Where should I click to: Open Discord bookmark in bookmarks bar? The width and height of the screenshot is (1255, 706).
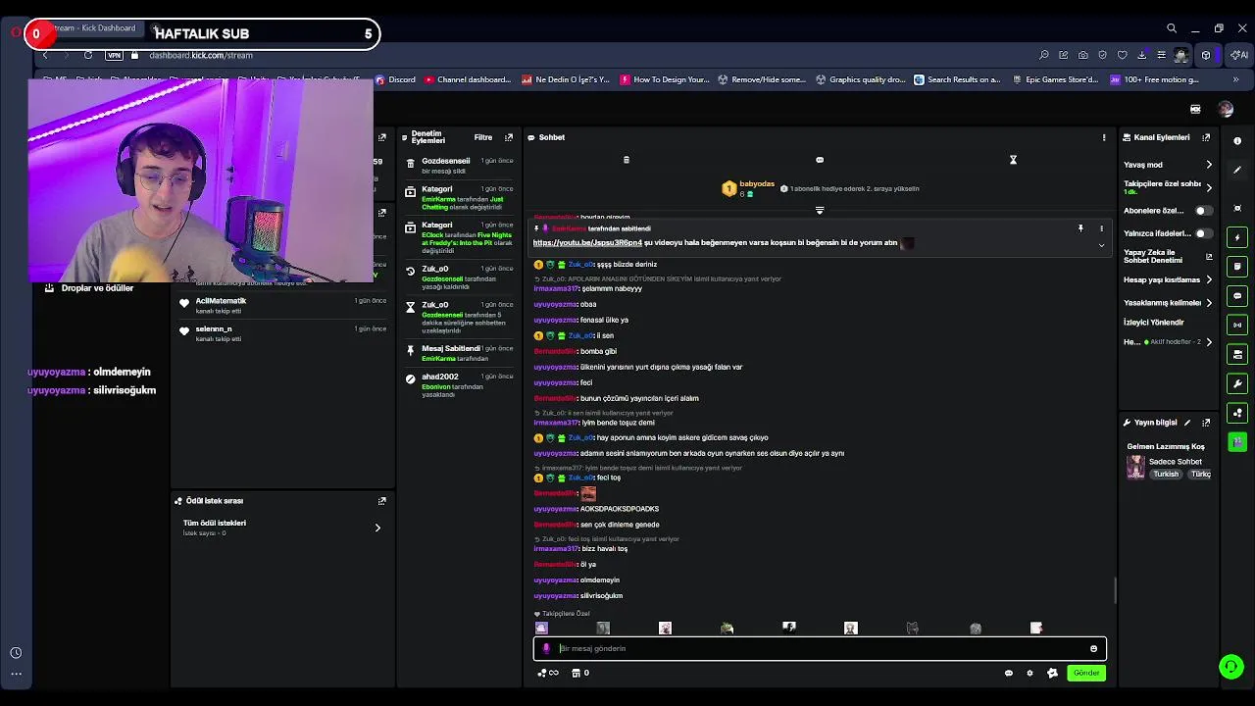(394, 79)
